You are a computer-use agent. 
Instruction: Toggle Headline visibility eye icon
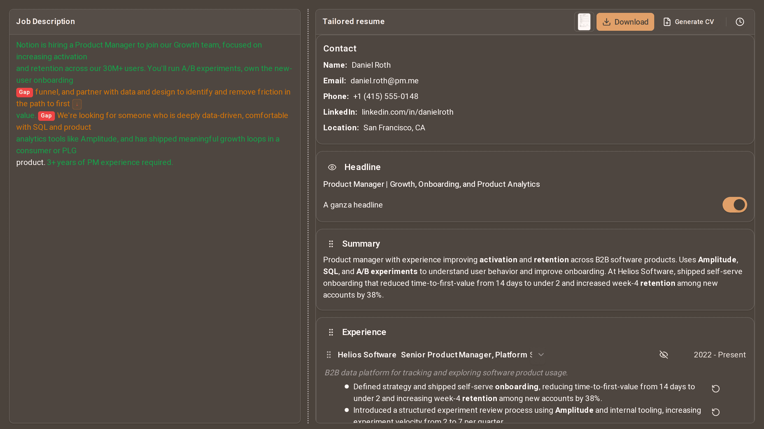pos(332,167)
